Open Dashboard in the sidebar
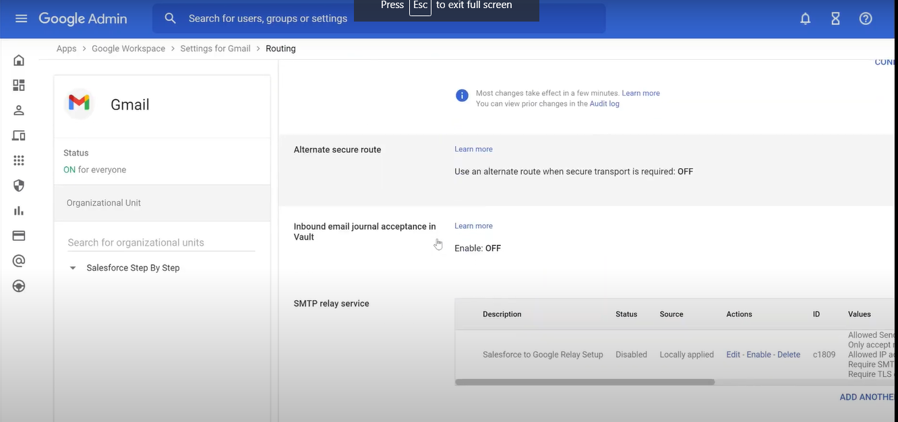898x422 pixels. pyautogui.click(x=19, y=85)
